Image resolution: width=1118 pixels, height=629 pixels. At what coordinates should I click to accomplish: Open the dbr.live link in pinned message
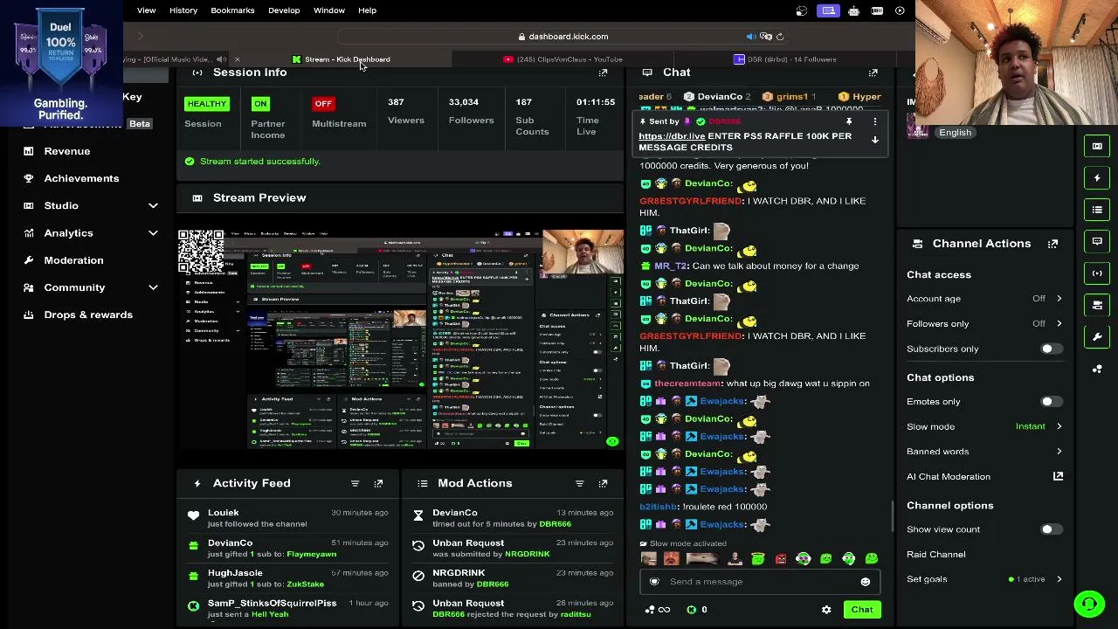(x=672, y=136)
